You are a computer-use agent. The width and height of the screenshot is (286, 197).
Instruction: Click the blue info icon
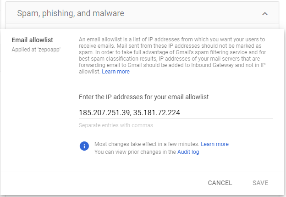[84, 146]
